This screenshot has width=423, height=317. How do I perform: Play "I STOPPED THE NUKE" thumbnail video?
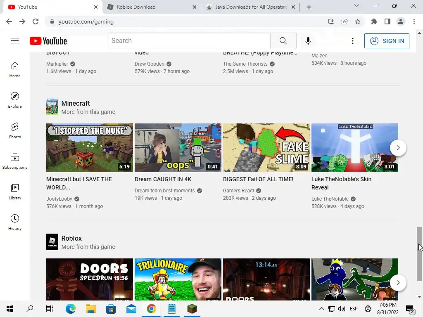[x=90, y=148]
